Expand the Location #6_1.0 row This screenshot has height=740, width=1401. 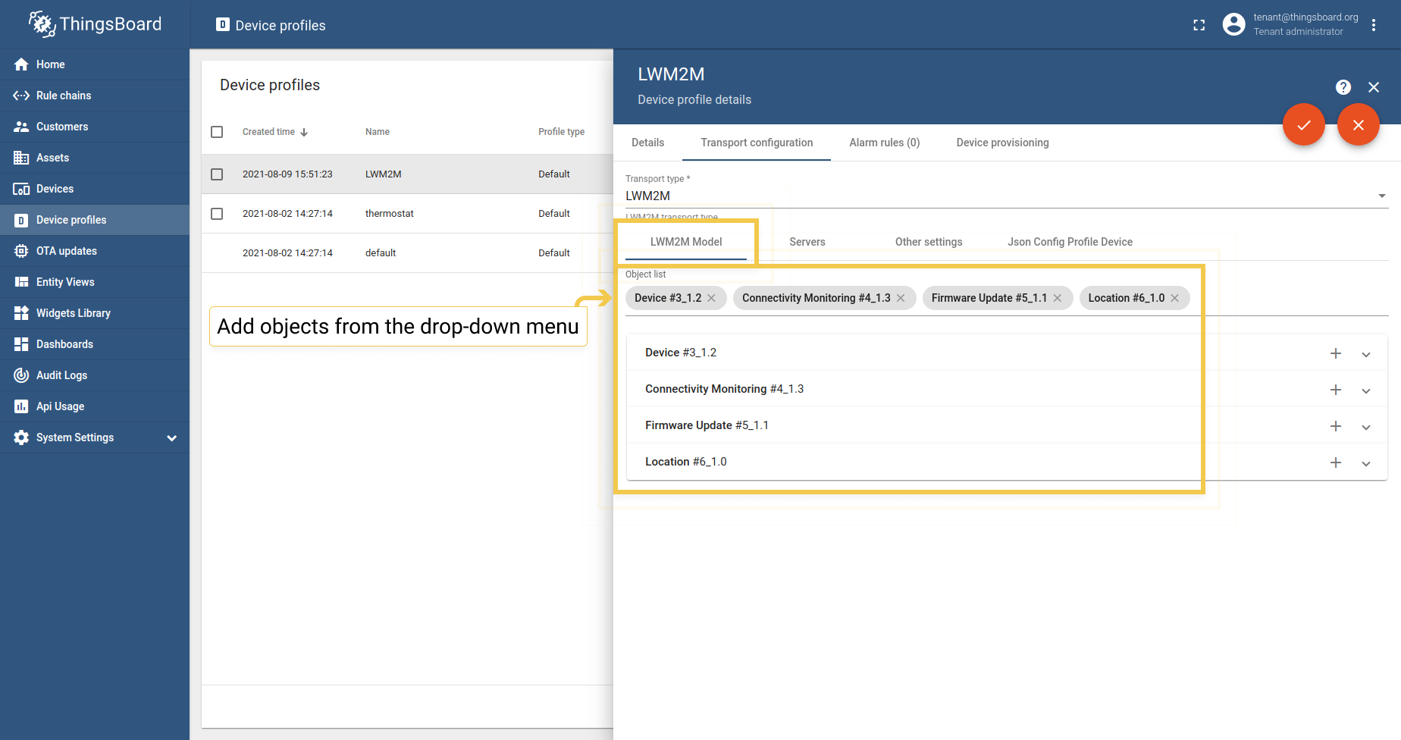[1366, 463]
